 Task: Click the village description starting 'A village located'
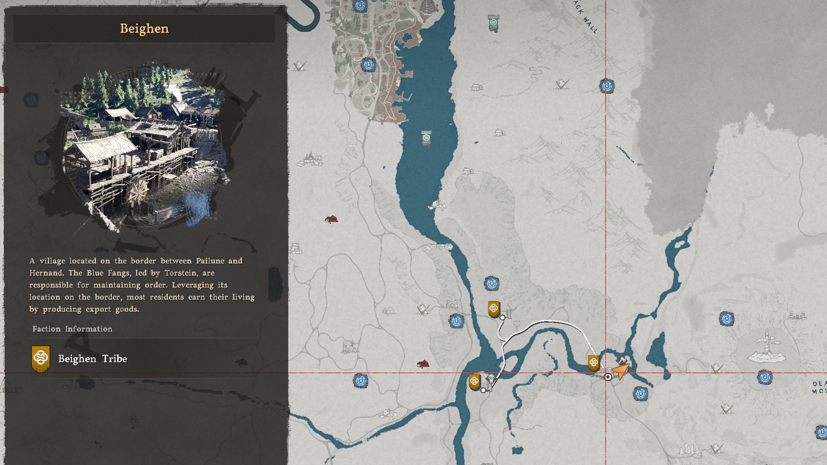coord(142,285)
